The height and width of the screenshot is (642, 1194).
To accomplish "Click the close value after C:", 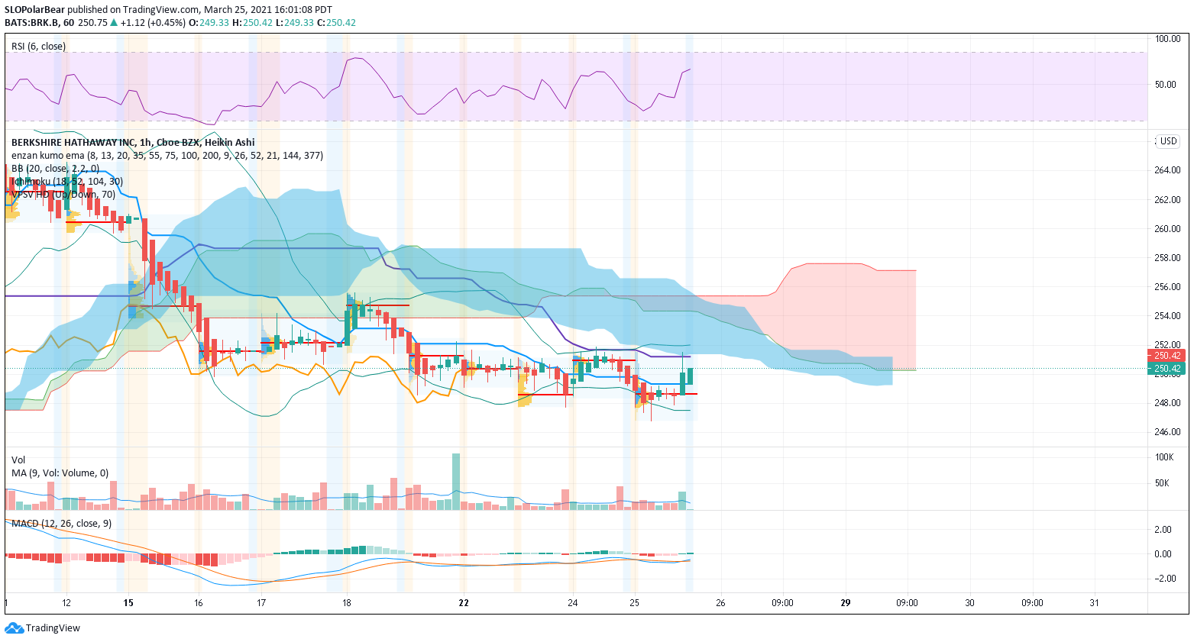I will pyautogui.click(x=341, y=22).
